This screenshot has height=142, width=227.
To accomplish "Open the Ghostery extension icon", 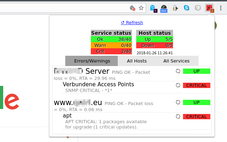I will pyautogui.click(x=153, y=8).
